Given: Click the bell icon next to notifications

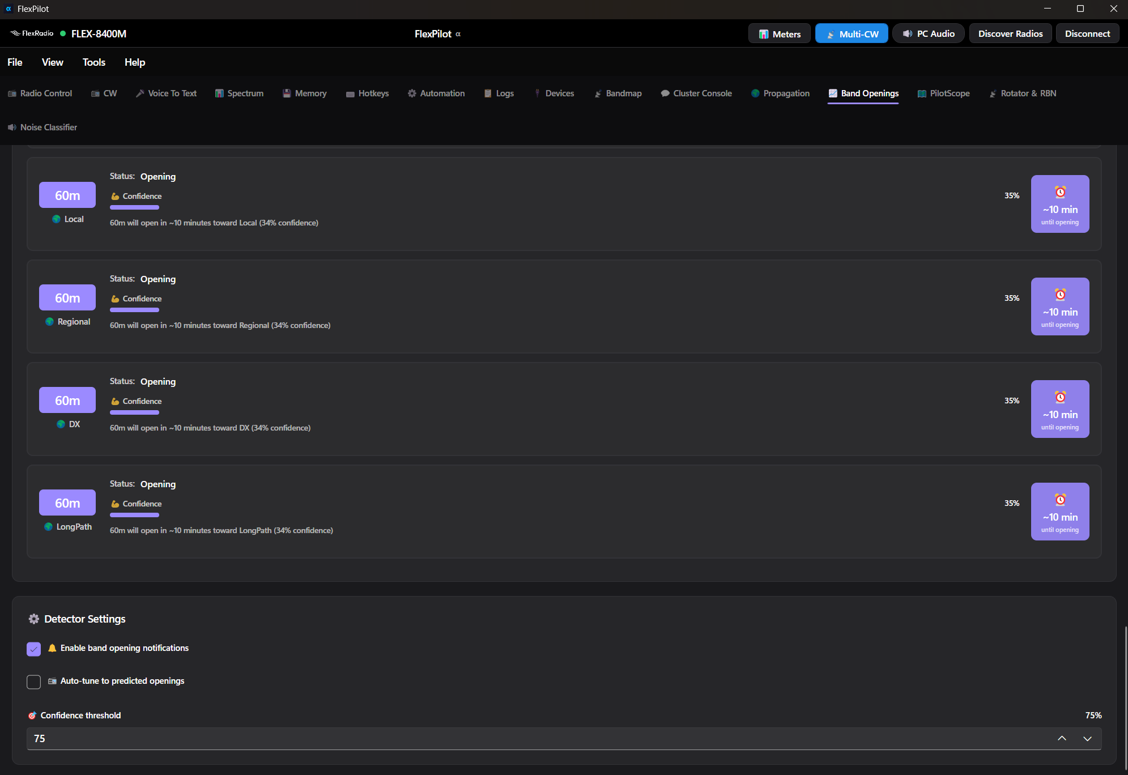Looking at the screenshot, I should click(52, 648).
